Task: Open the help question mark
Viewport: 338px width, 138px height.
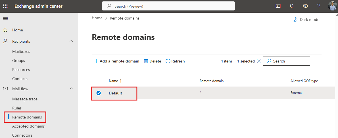Action: [319, 6]
